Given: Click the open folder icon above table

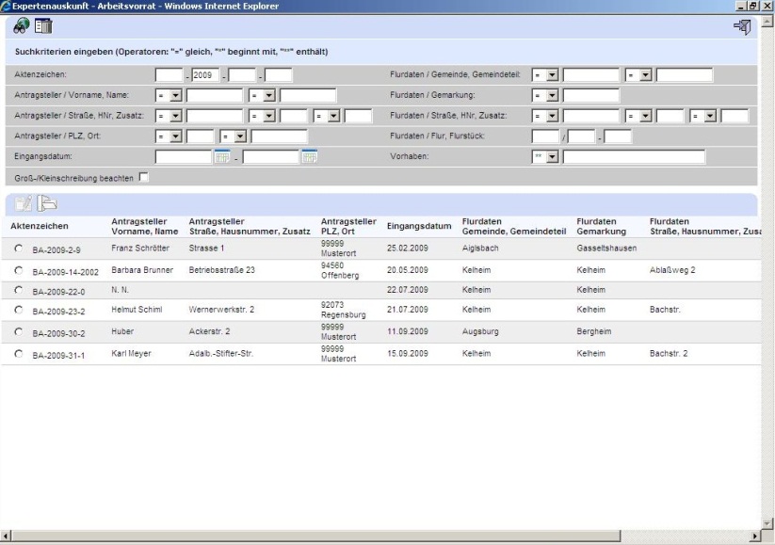Looking at the screenshot, I should click(x=47, y=202).
